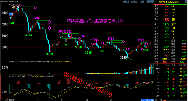The image size is (188, 101).
Task: Open the 查看期权 options link
Action: click(x=134, y=2)
